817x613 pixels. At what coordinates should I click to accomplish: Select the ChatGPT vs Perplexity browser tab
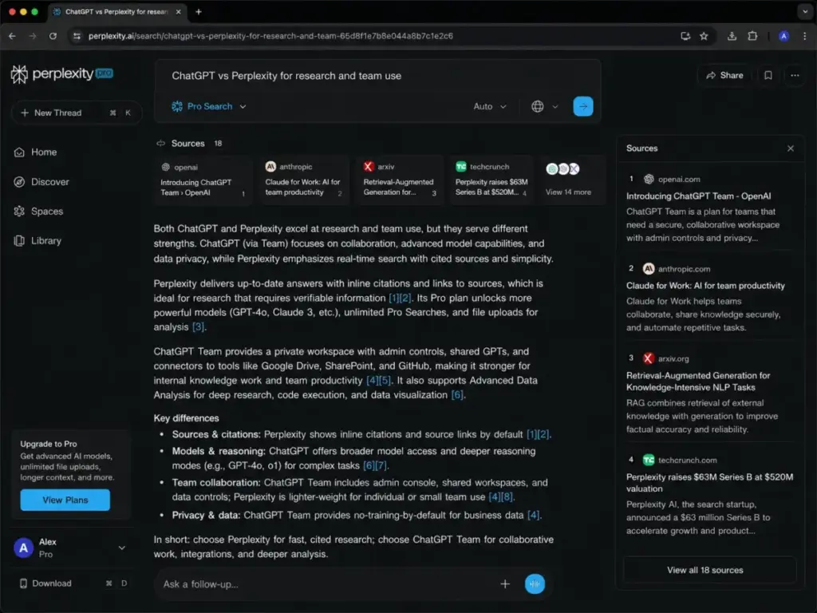coord(116,11)
